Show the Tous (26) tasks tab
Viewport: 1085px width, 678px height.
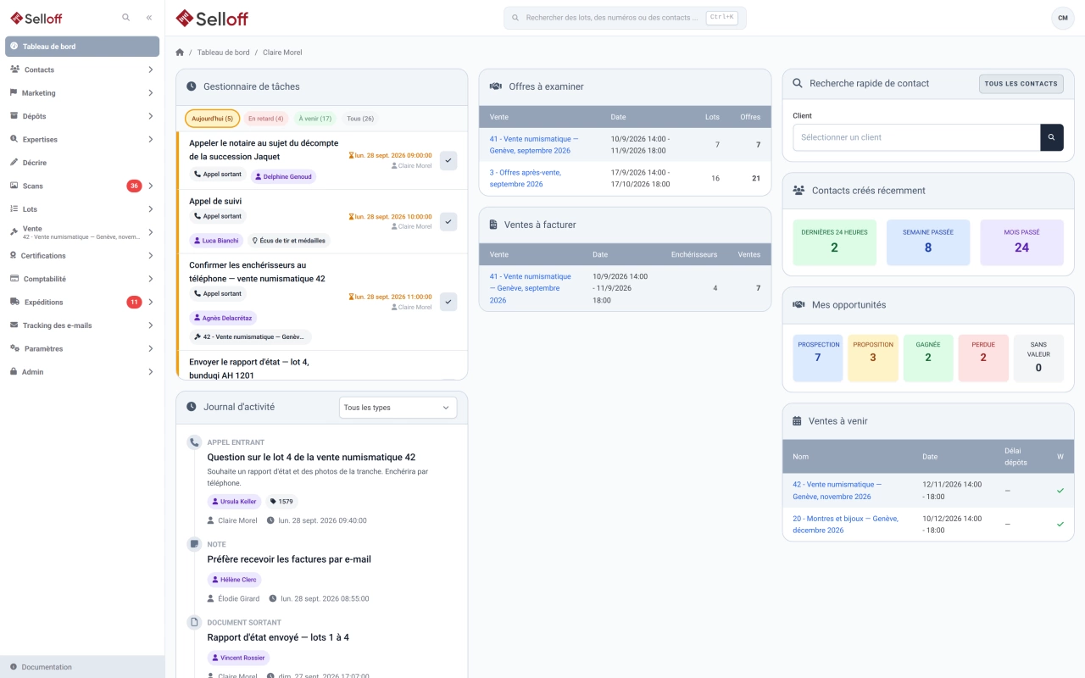[x=360, y=119]
